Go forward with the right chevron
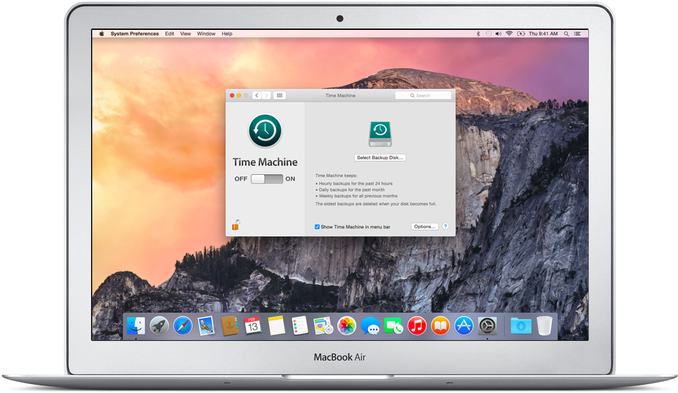678x393 pixels. click(x=266, y=95)
